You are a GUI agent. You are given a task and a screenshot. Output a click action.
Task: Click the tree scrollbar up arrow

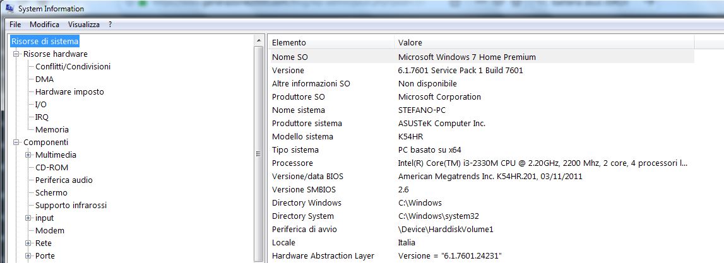click(259, 41)
